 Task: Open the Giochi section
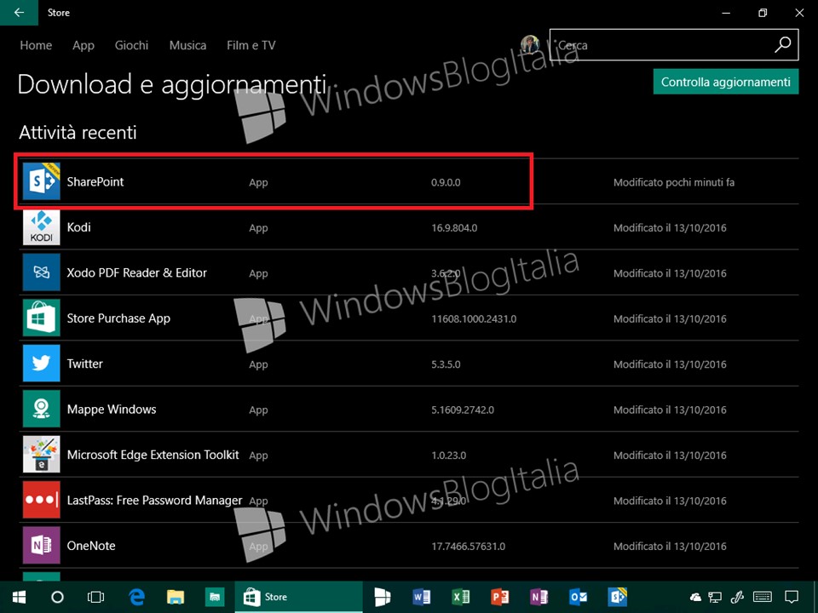click(131, 45)
